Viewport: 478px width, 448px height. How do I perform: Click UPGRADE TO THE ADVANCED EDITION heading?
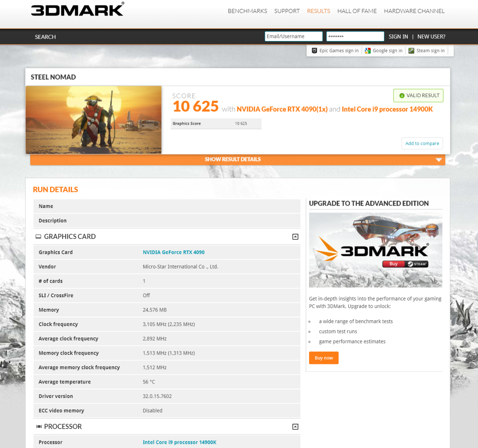[x=369, y=203]
